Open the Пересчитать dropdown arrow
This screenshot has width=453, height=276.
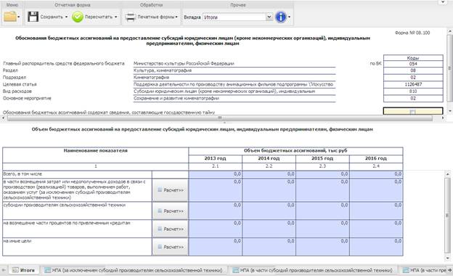(x=116, y=17)
